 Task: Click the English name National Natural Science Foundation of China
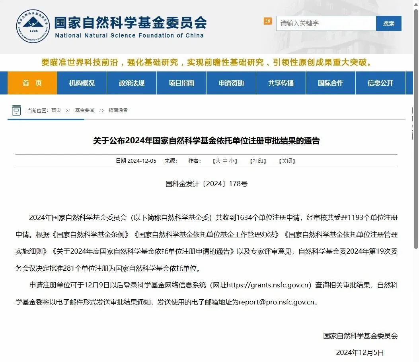(129, 35)
